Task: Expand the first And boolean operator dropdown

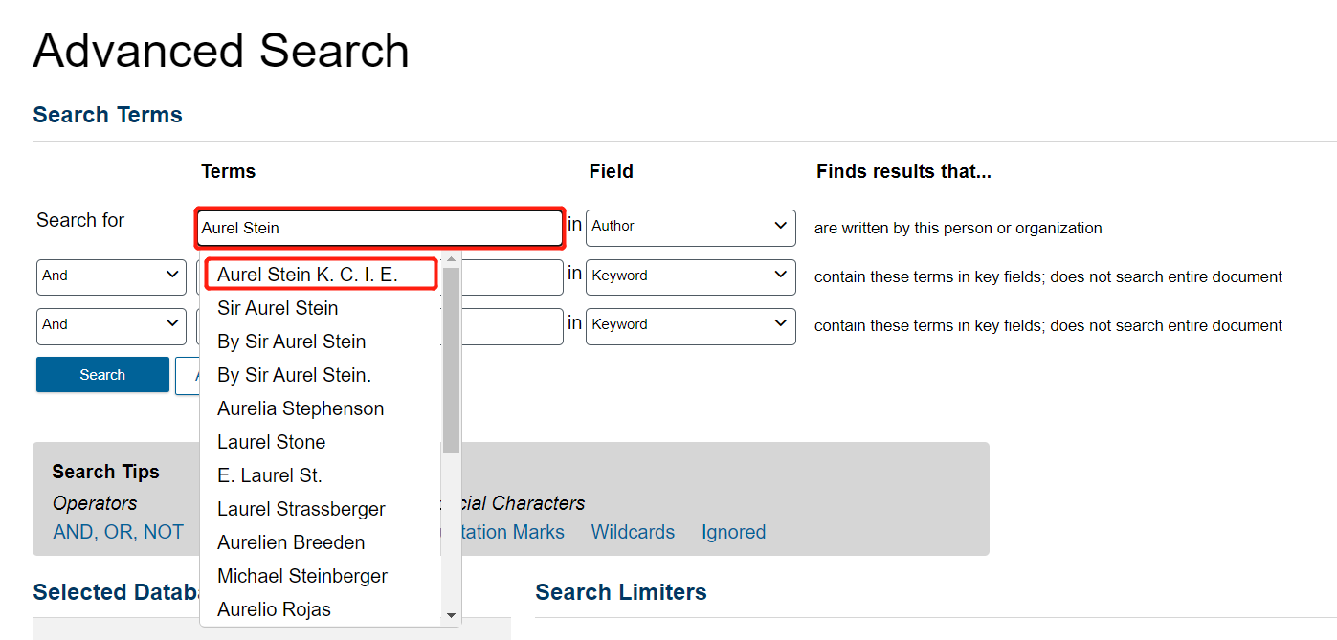Action: (x=110, y=276)
